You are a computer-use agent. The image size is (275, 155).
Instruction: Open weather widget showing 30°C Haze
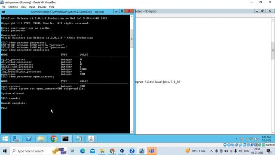(x=196, y=151)
